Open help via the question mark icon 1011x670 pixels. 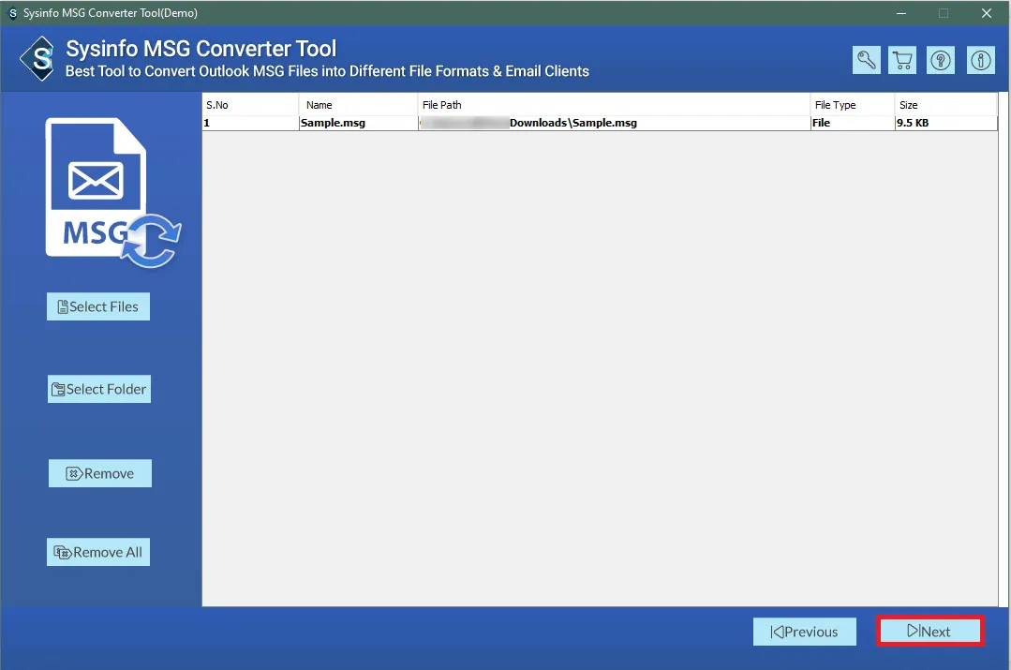941,60
